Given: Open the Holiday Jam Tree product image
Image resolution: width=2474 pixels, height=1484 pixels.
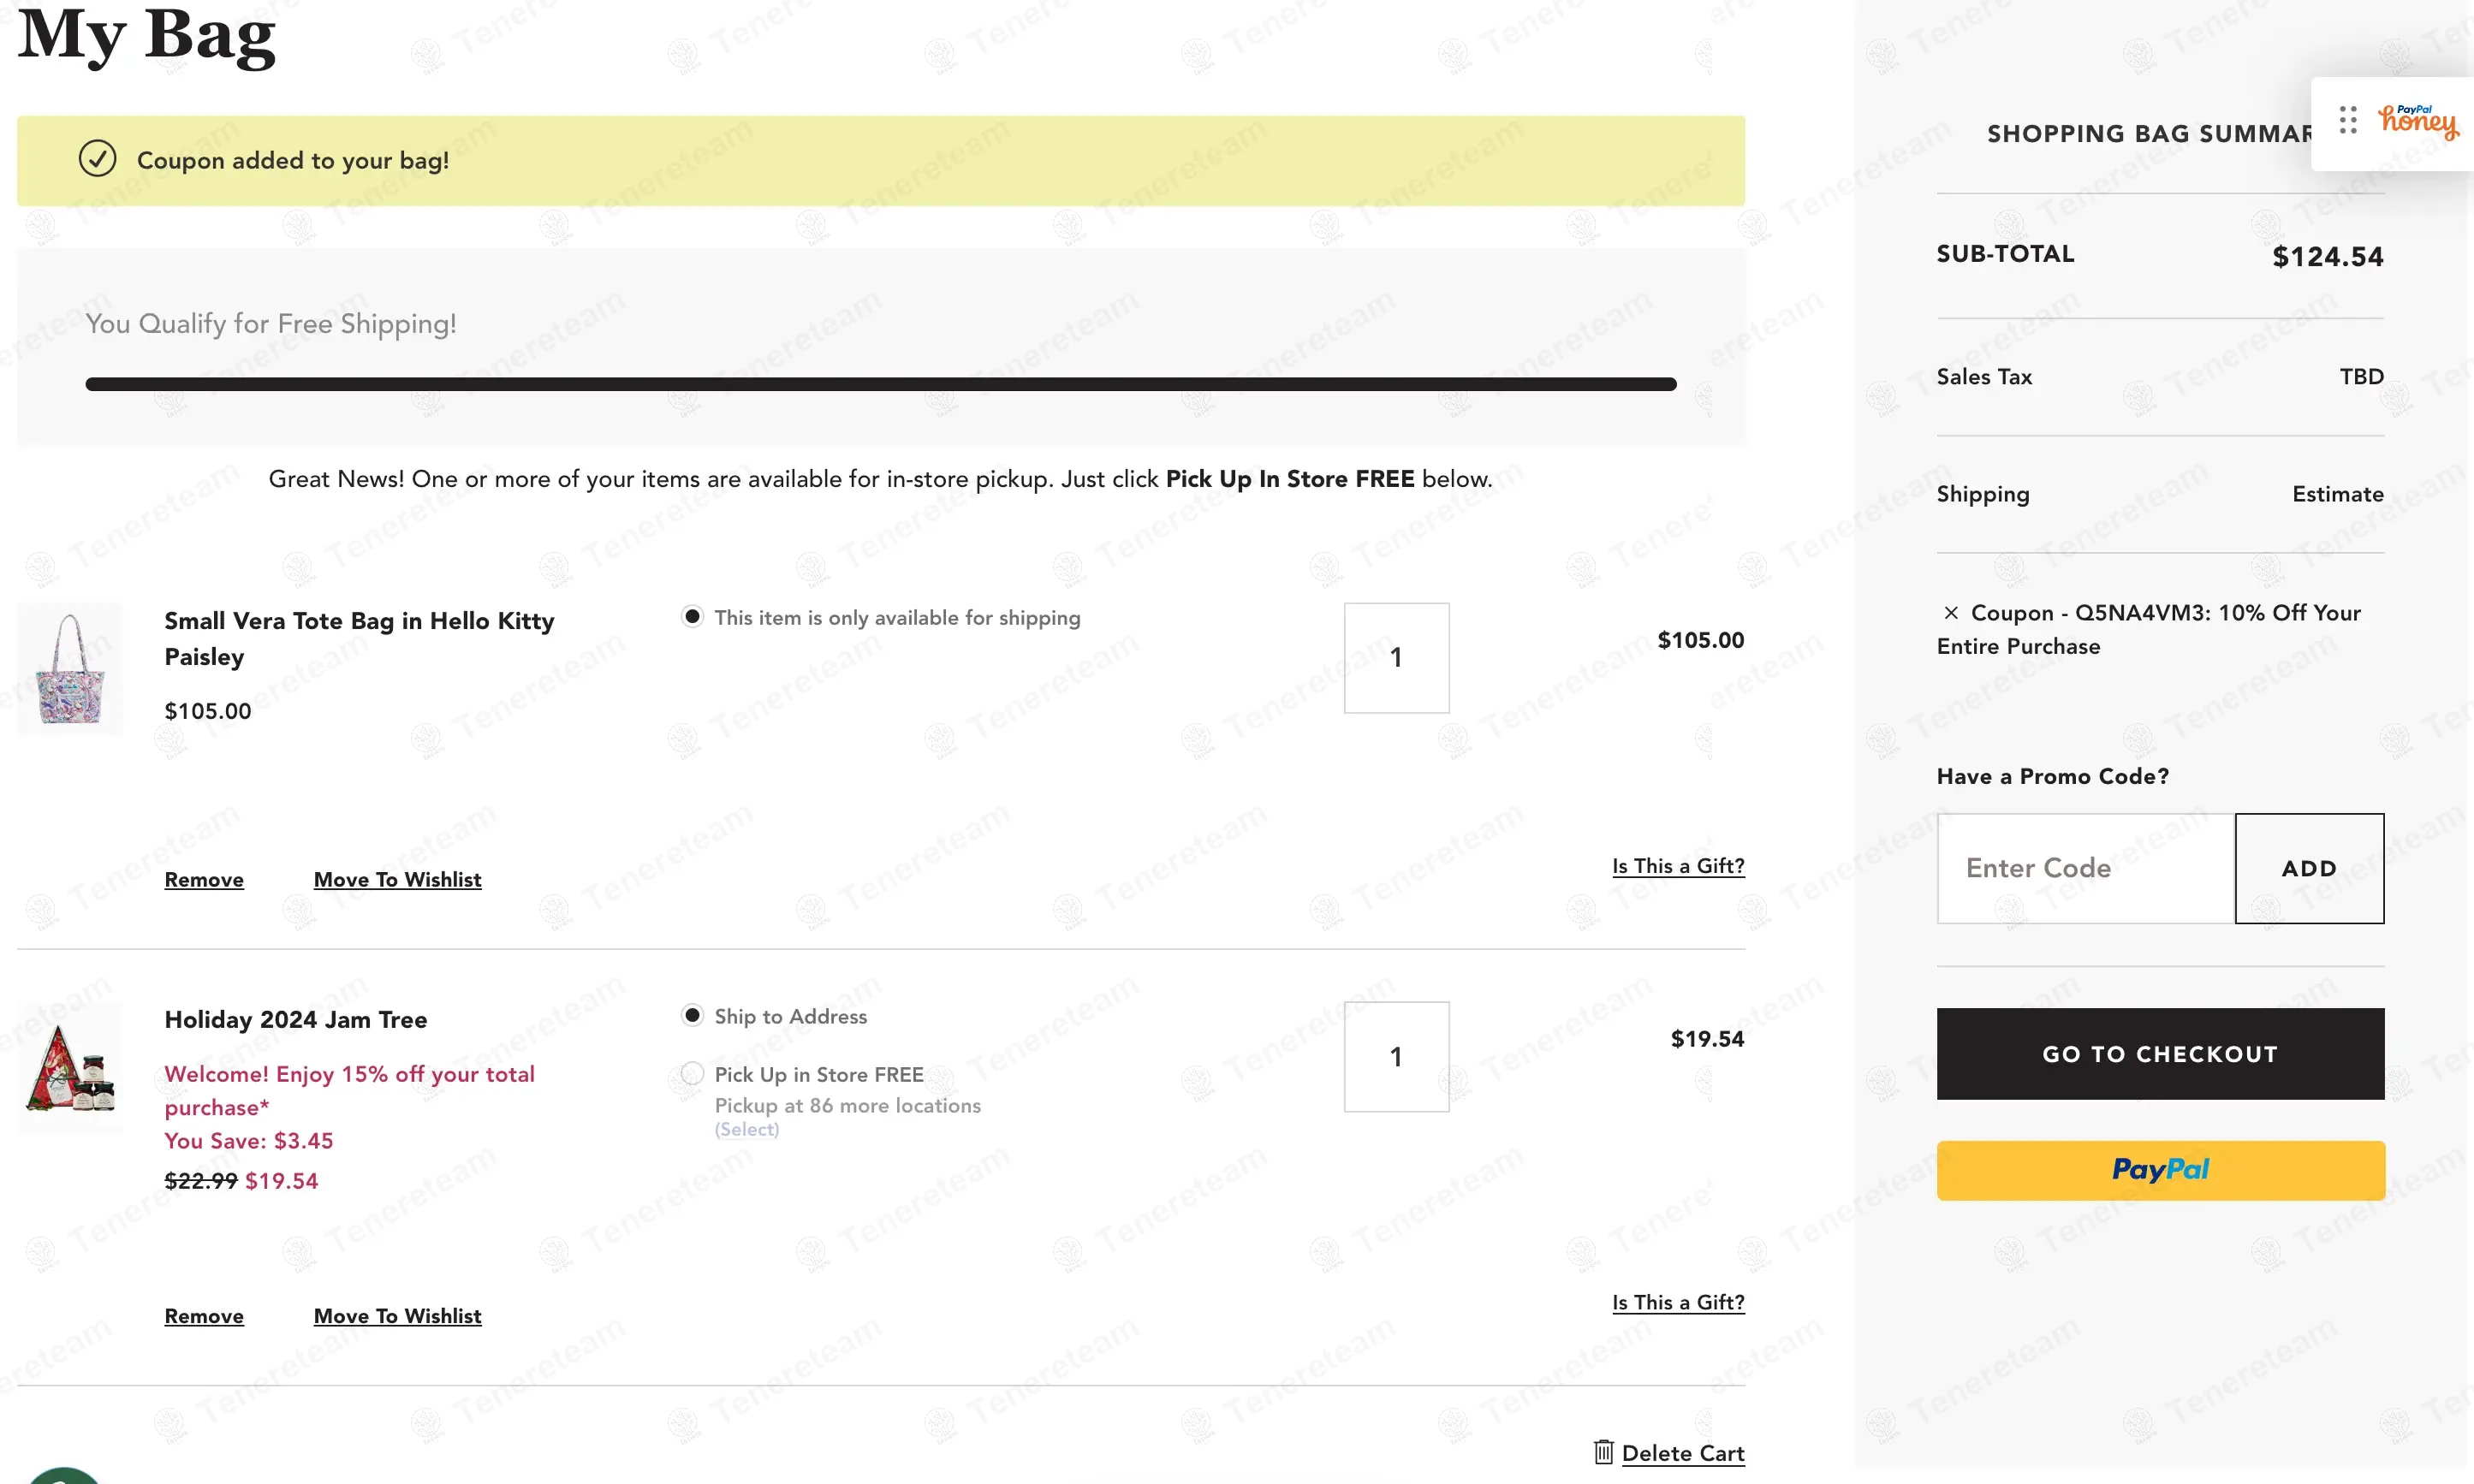Looking at the screenshot, I should (x=70, y=1068).
